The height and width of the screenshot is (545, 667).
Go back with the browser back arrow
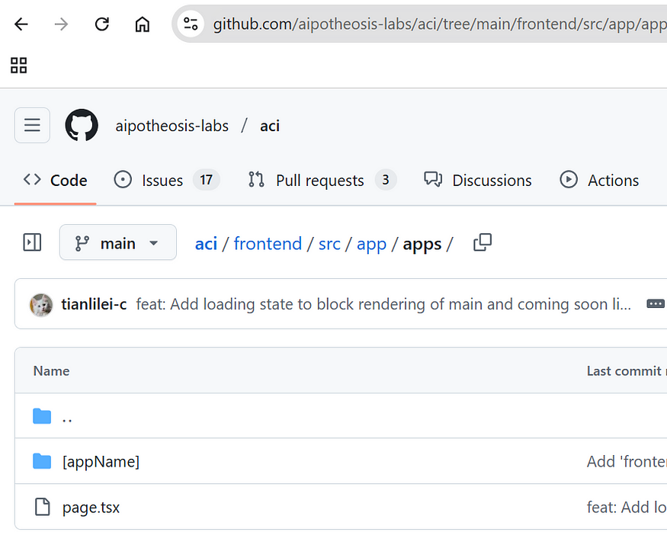click(x=21, y=24)
